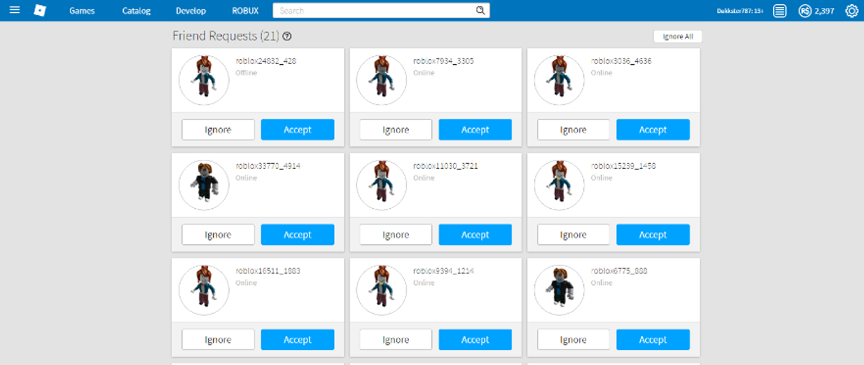Open the settings gear icon

click(852, 11)
